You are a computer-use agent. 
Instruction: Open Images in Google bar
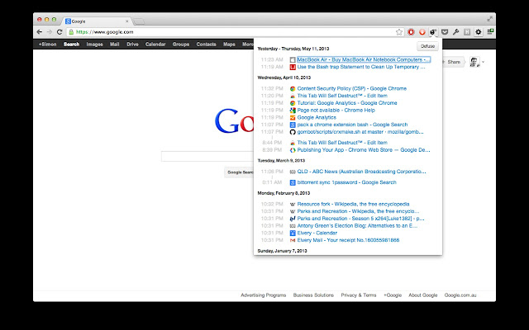pos(94,44)
